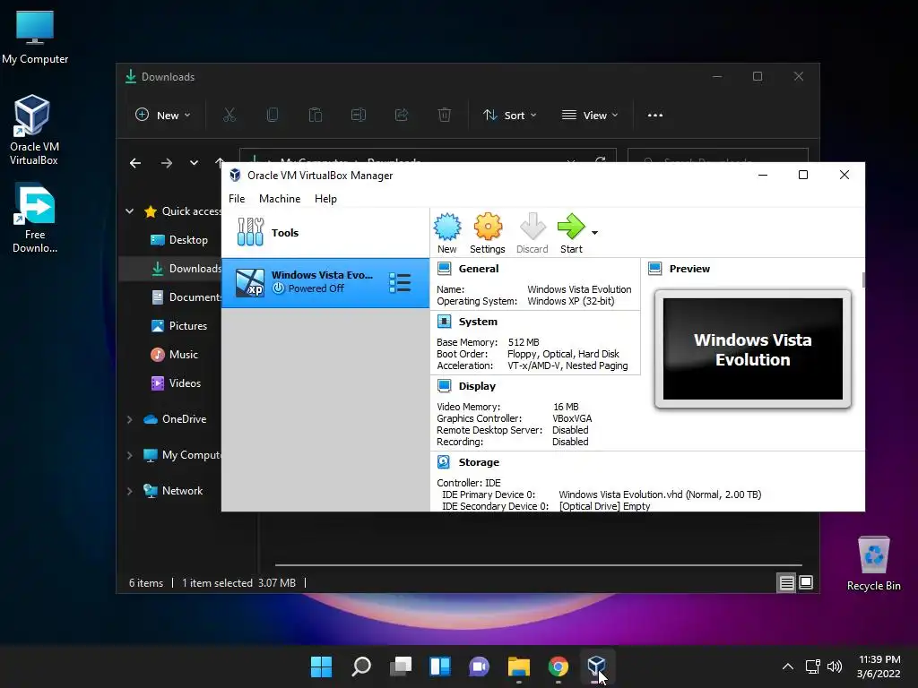Click the Copy icon in Downloads toolbar
Viewport: 918px width, 688px height.
tap(273, 115)
